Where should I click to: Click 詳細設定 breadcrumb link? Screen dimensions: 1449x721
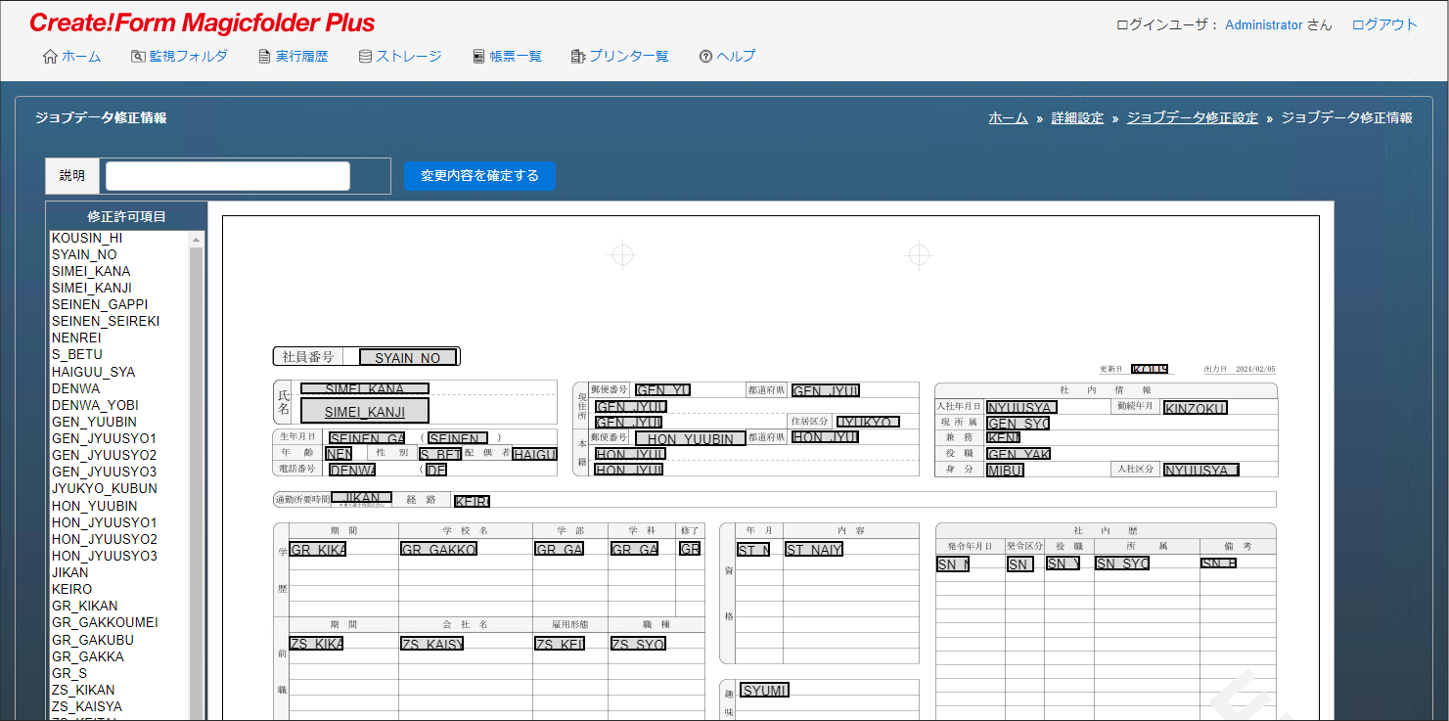1077,117
